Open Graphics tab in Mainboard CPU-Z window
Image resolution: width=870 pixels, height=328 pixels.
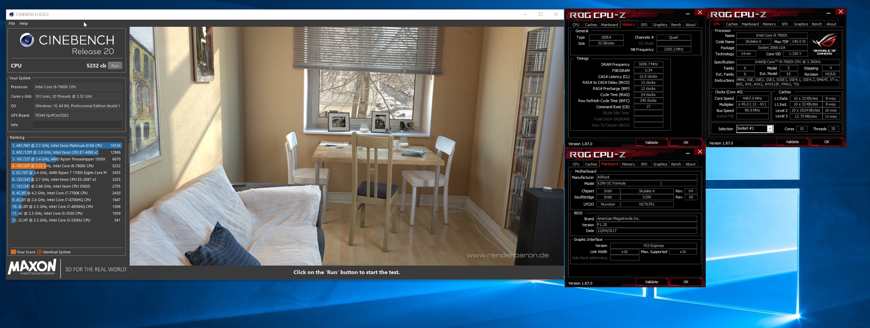[660, 164]
